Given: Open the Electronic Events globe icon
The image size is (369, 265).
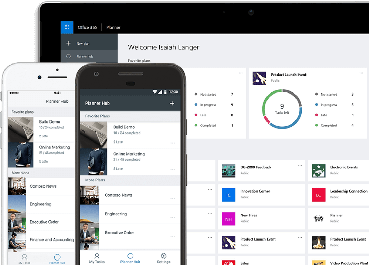Looking at the screenshot, I should point(319,171).
